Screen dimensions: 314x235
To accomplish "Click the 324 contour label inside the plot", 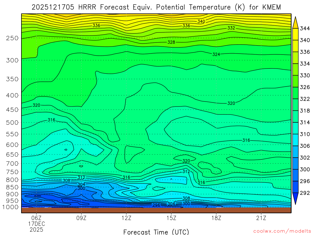I will point(216,54).
